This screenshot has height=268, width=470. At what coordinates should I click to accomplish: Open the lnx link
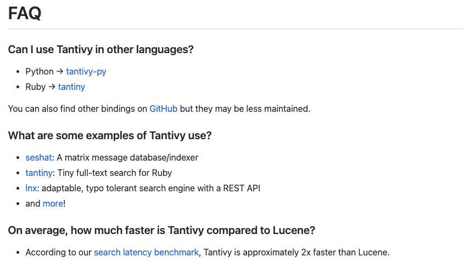point(31,188)
